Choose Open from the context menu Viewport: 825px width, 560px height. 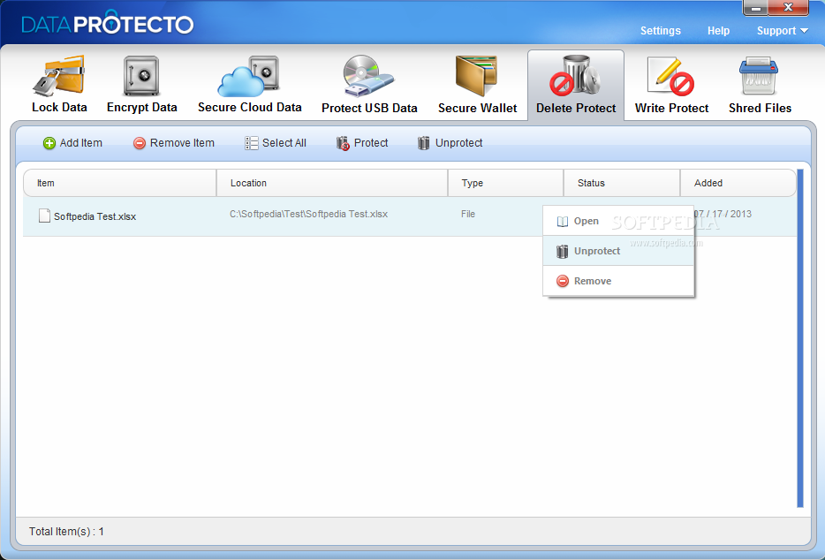[618, 221]
